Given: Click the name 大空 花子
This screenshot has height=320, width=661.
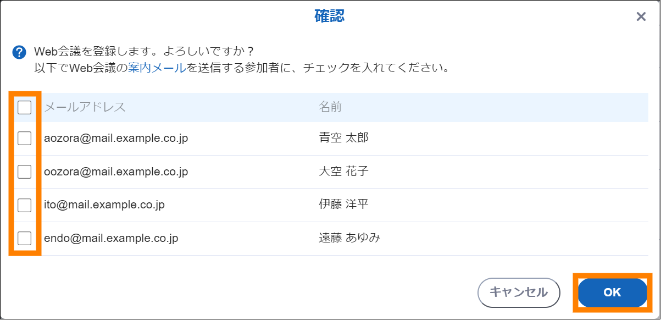Looking at the screenshot, I should coord(343,171).
